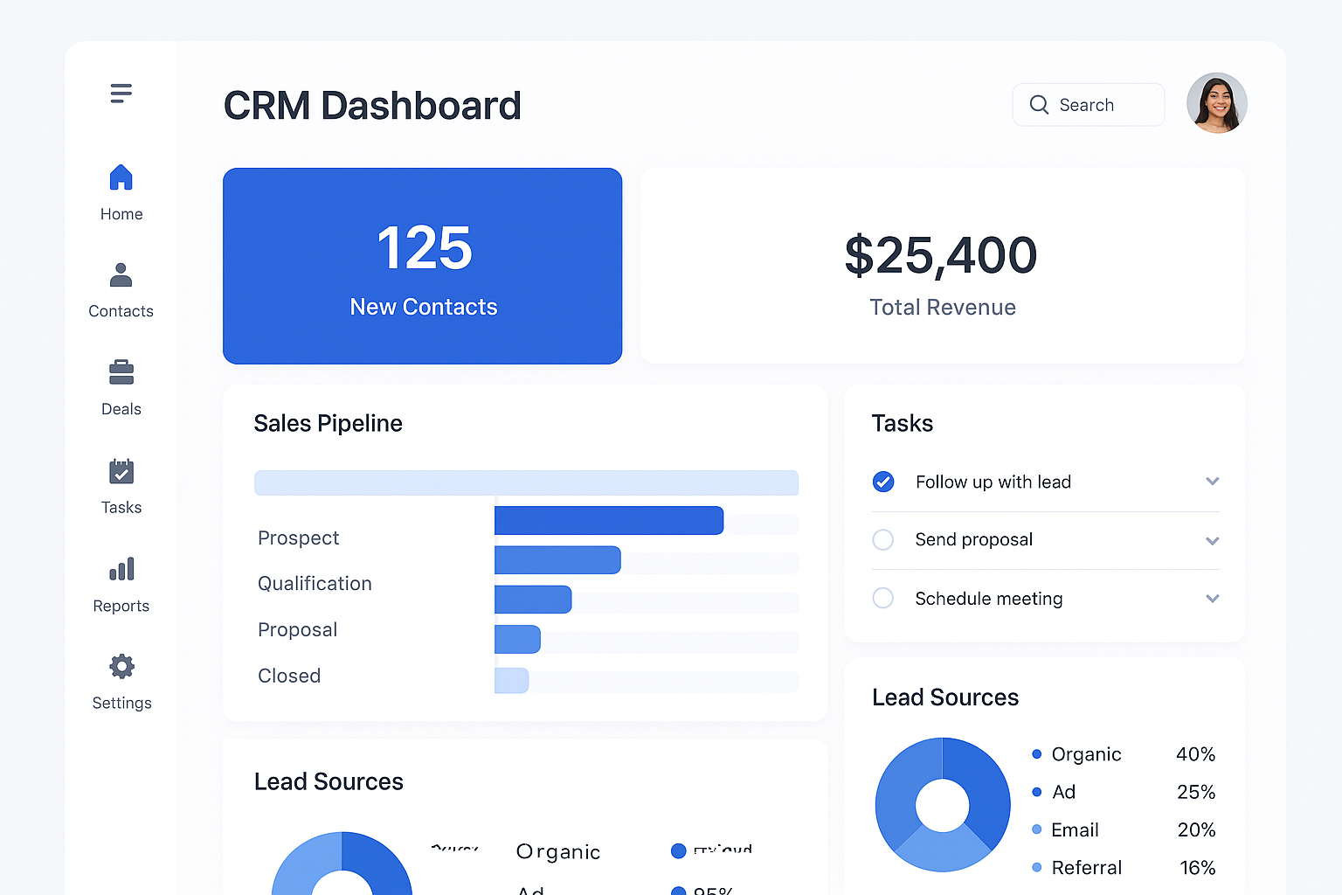Open Reports via the bar chart icon

[121, 568]
